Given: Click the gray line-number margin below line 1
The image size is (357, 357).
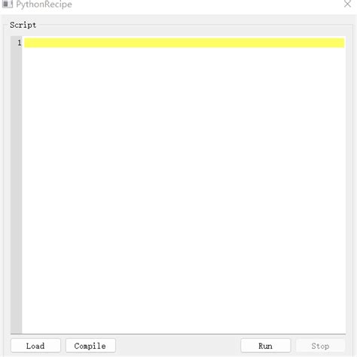Looking at the screenshot, I should click(17, 190).
